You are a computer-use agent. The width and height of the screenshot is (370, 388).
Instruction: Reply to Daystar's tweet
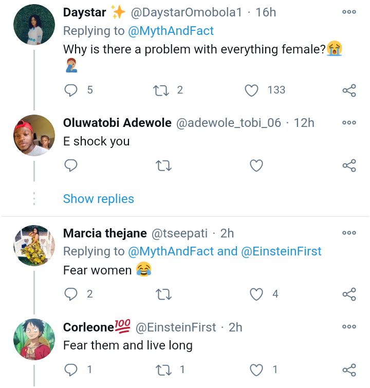point(71,90)
